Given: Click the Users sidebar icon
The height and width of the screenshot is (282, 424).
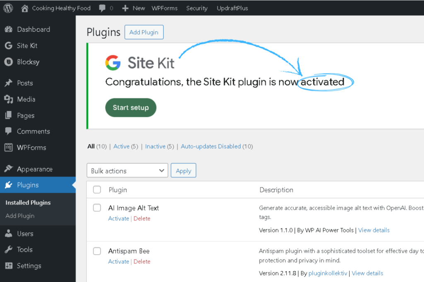Looking at the screenshot, I should pyautogui.click(x=9, y=233).
